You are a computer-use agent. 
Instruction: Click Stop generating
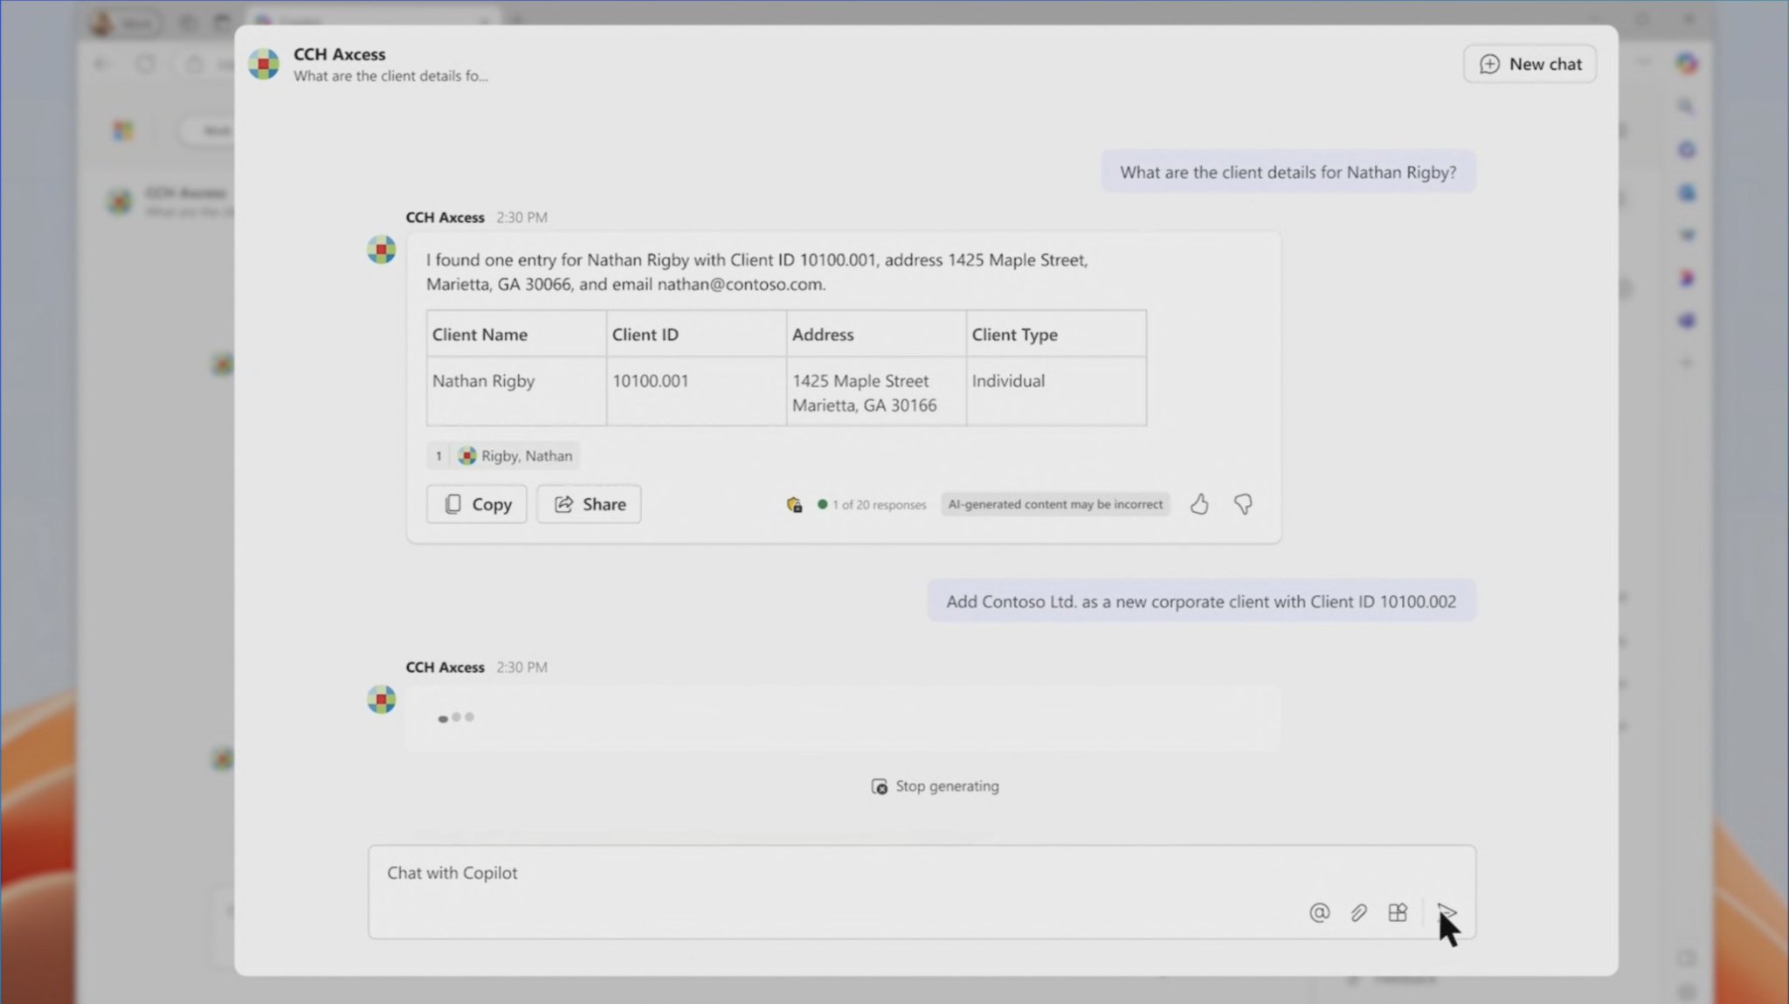pos(935,786)
